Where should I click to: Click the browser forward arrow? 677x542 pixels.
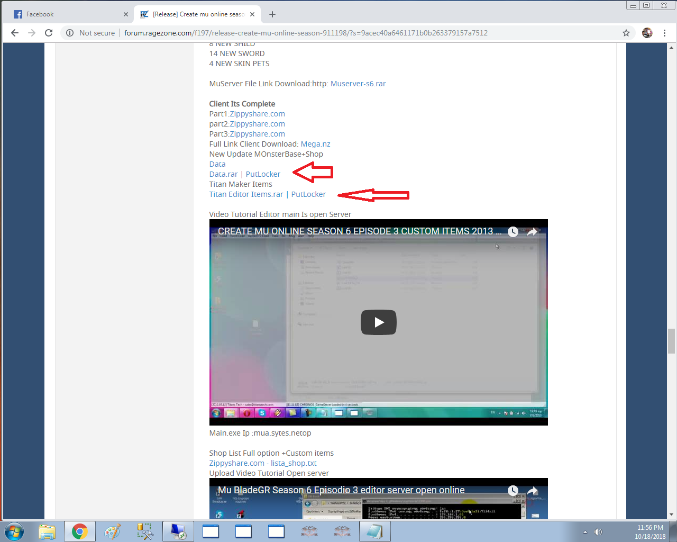[x=32, y=33]
